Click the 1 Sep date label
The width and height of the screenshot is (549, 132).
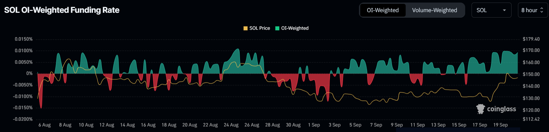pyautogui.click(x=314, y=125)
